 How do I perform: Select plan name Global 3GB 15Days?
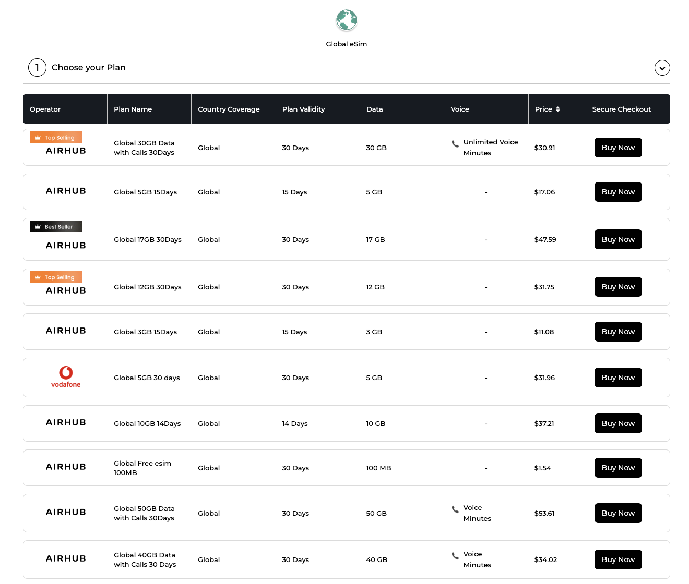click(x=146, y=332)
